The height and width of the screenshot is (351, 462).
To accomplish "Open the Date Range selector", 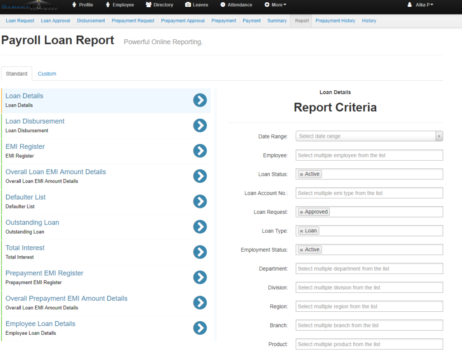I will tap(369, 136).
